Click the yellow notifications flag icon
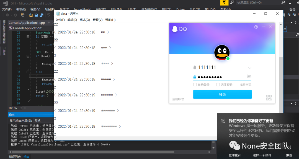 [224, 3]
